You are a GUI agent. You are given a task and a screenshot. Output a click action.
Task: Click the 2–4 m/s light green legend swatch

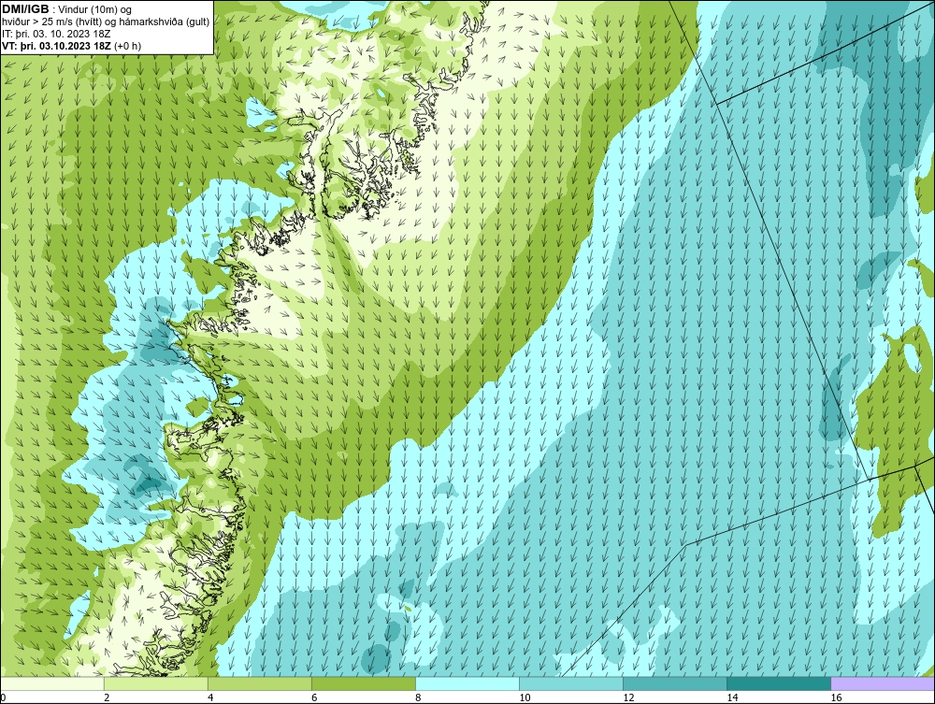(156, 683)
